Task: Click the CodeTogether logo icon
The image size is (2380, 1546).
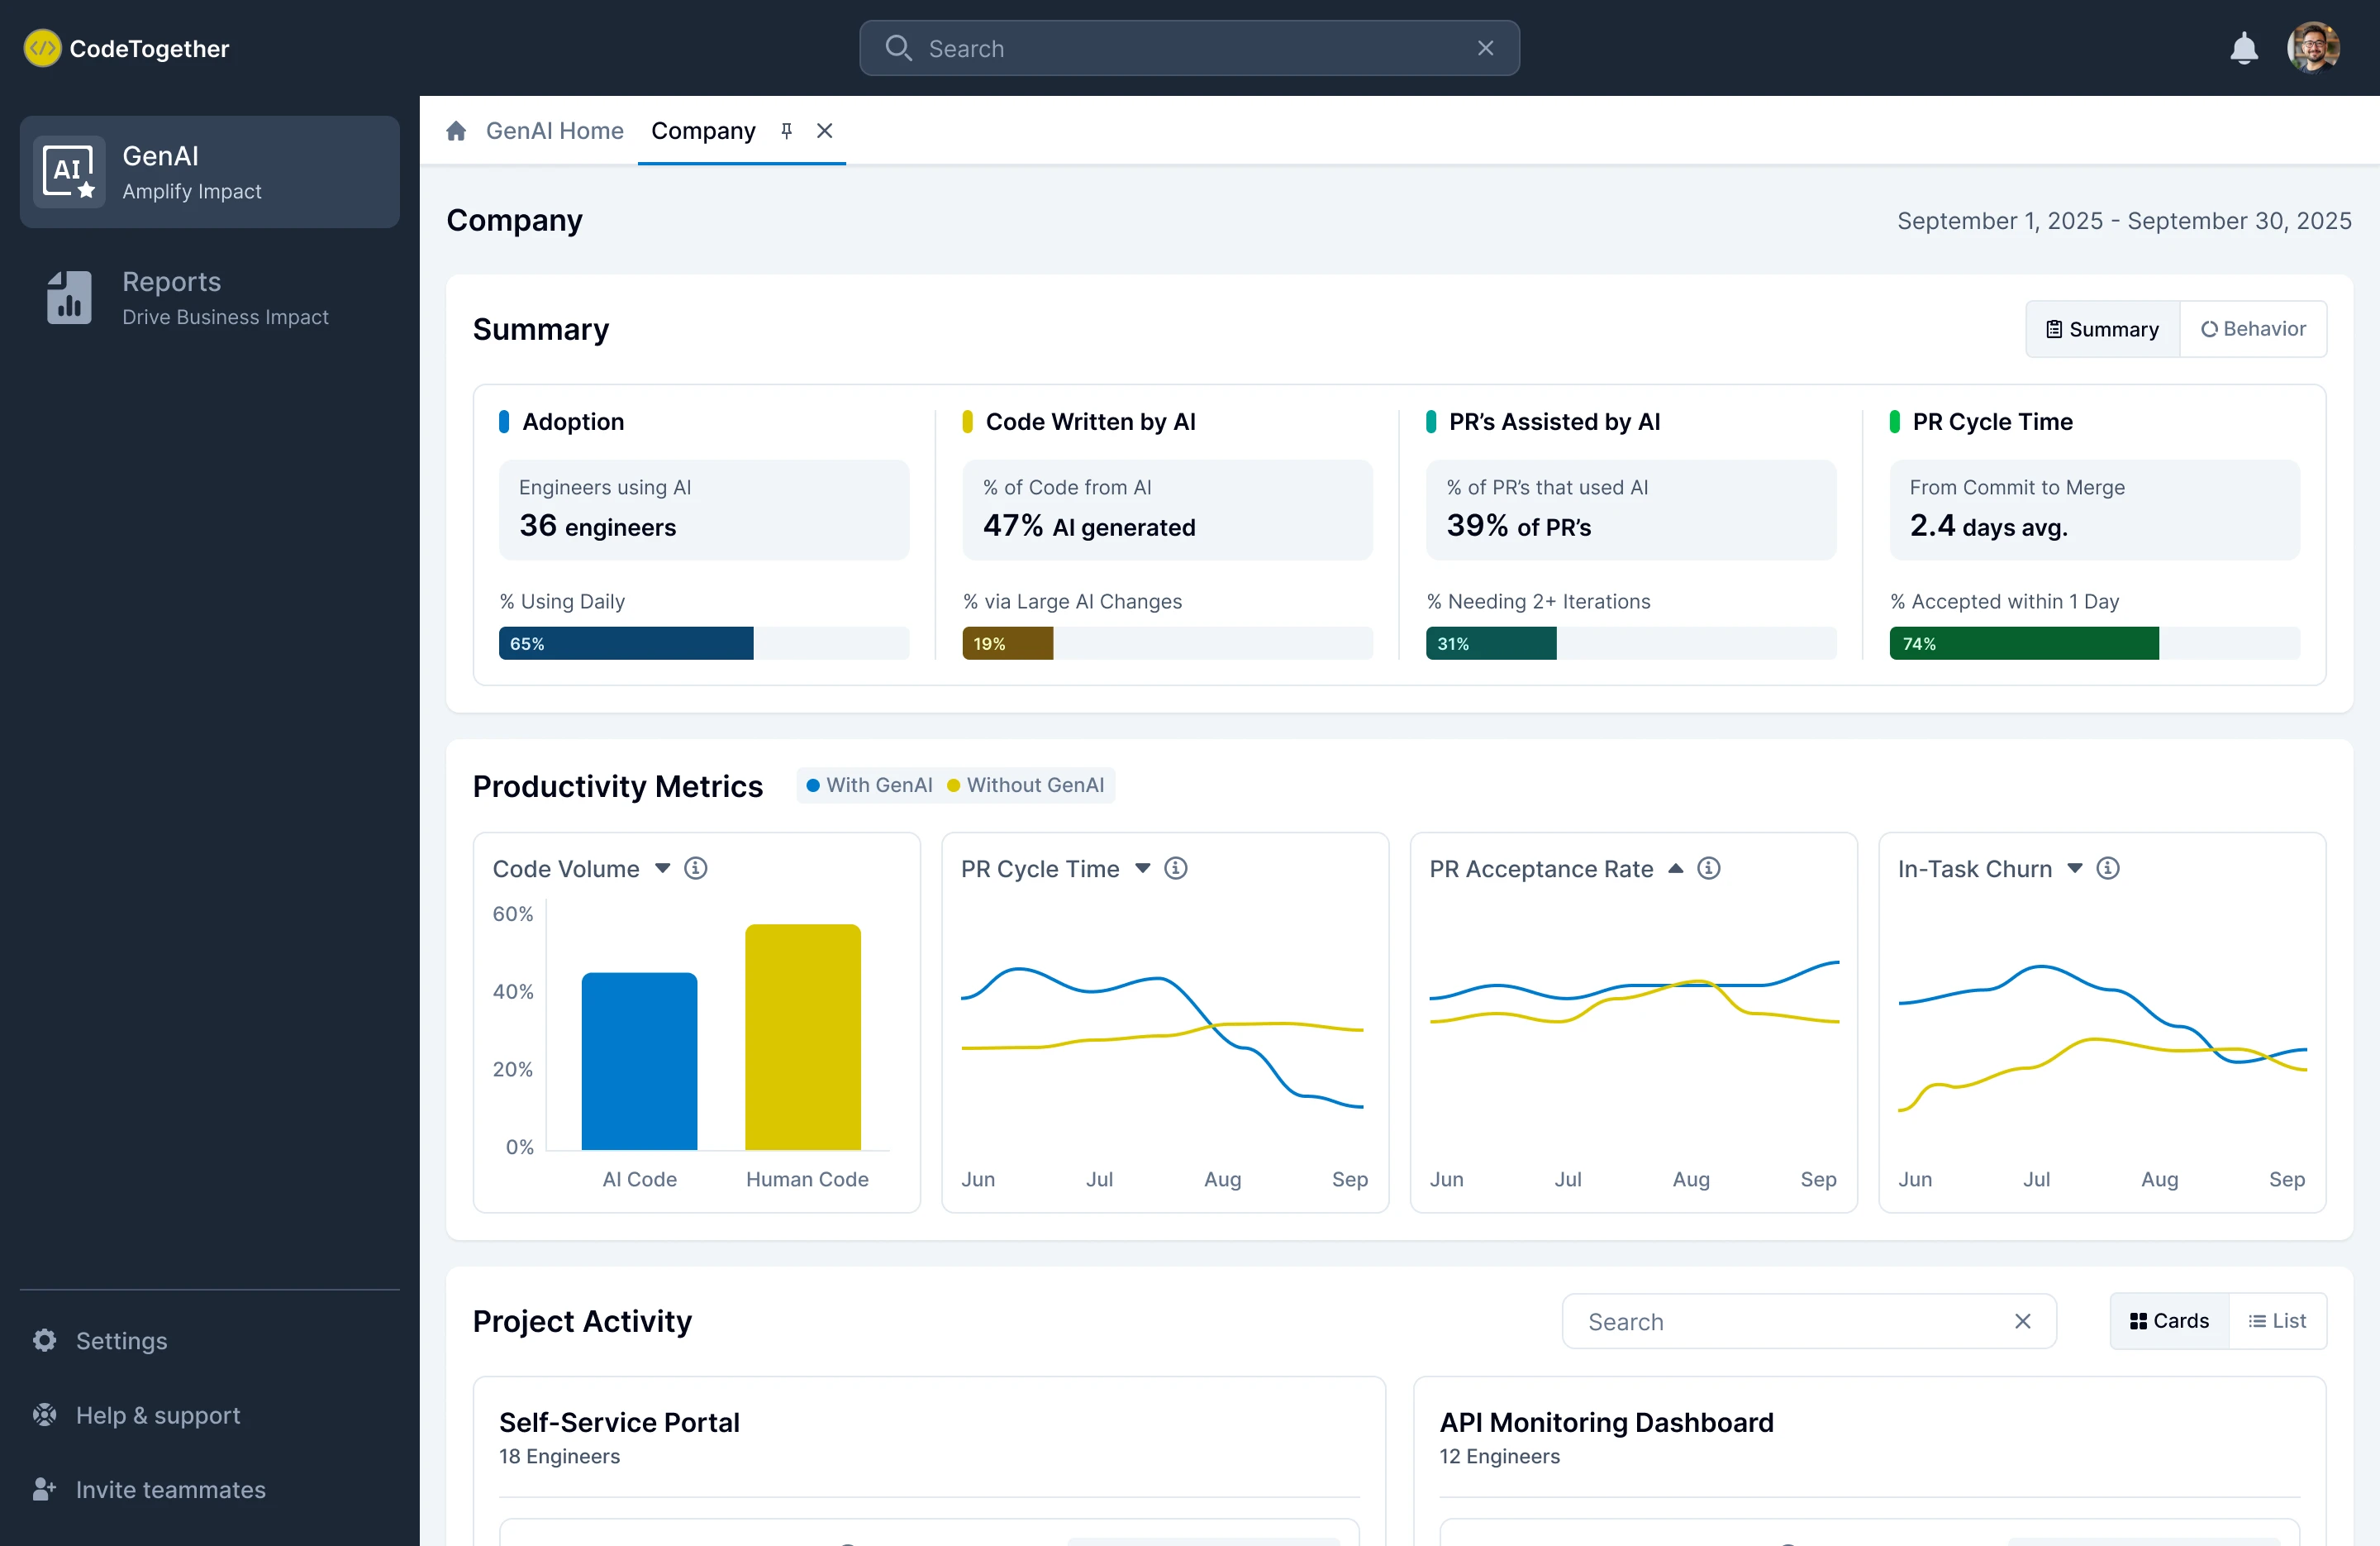Action: click(x=42, y=48)
